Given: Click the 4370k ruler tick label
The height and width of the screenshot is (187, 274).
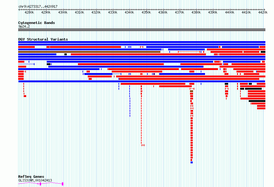Looking at the screenshot, I should click(x=179, y=12).
